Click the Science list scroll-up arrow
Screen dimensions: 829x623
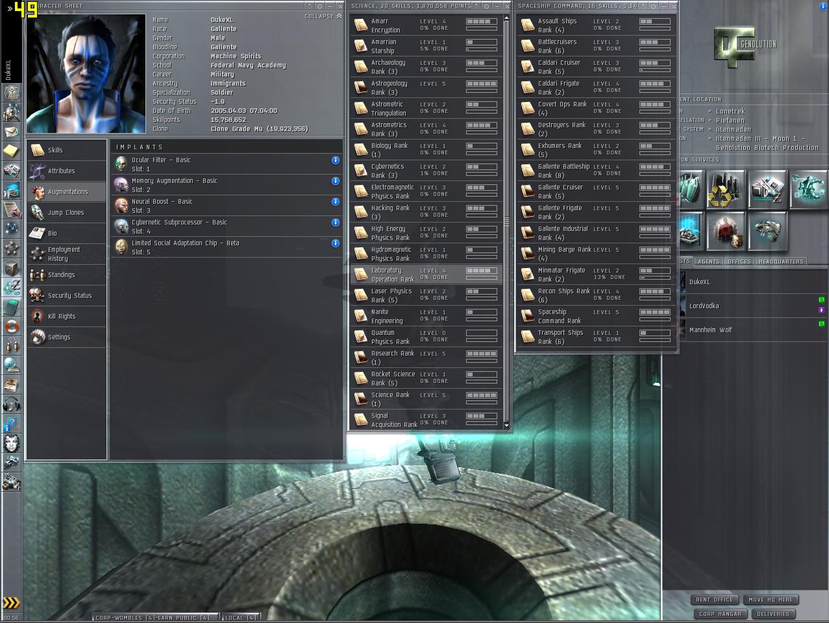507,19
